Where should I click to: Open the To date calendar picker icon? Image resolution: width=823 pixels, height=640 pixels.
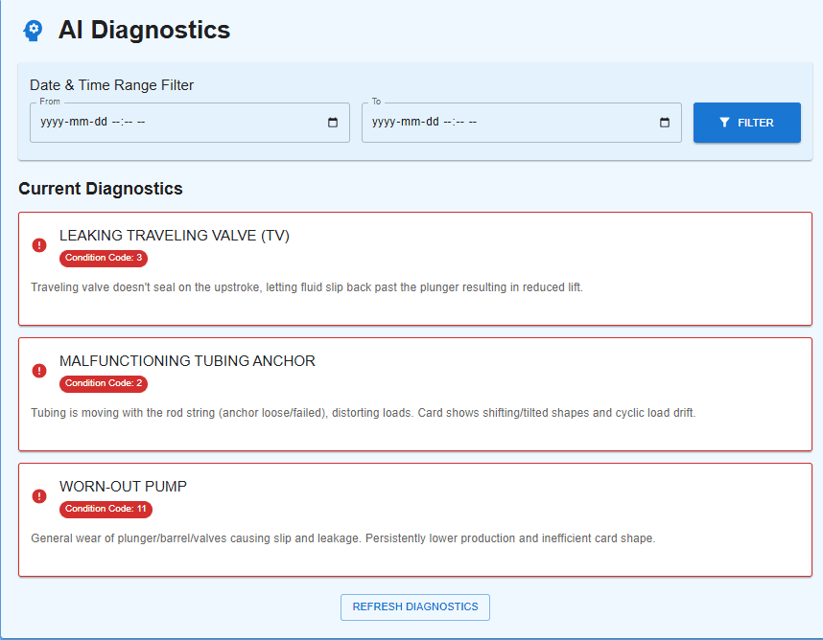tap(665, 123)
